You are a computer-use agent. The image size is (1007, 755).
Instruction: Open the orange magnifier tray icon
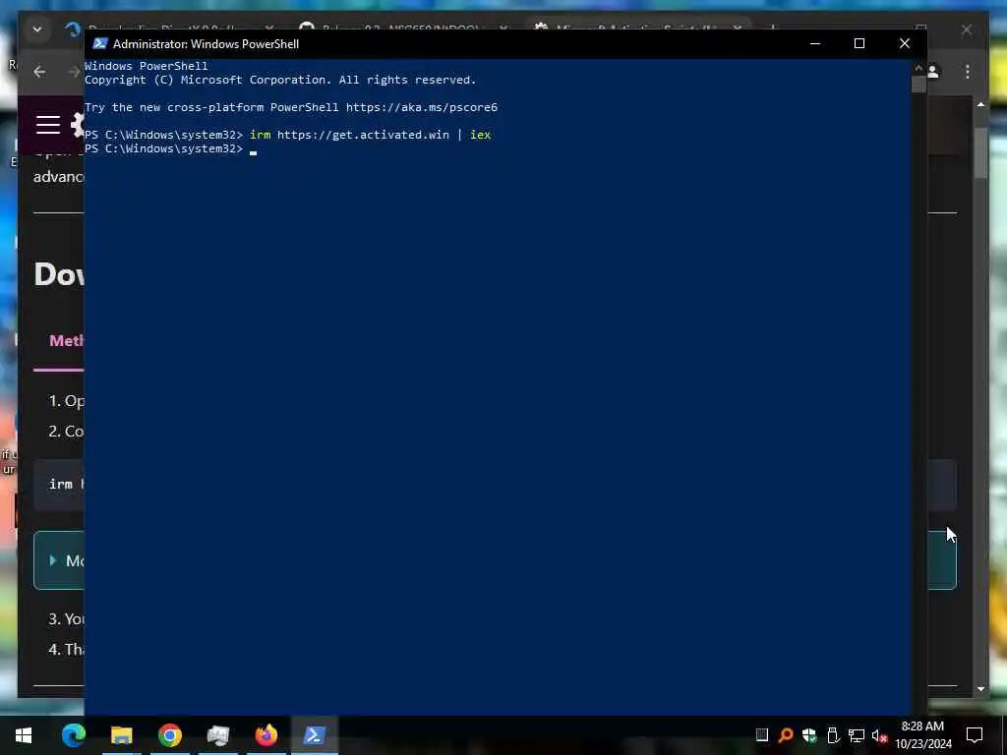(786, 735)
